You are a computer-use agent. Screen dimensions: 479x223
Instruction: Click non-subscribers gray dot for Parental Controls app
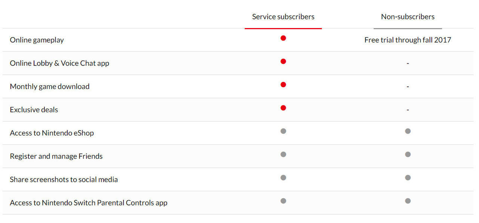[x=408, y=201]
